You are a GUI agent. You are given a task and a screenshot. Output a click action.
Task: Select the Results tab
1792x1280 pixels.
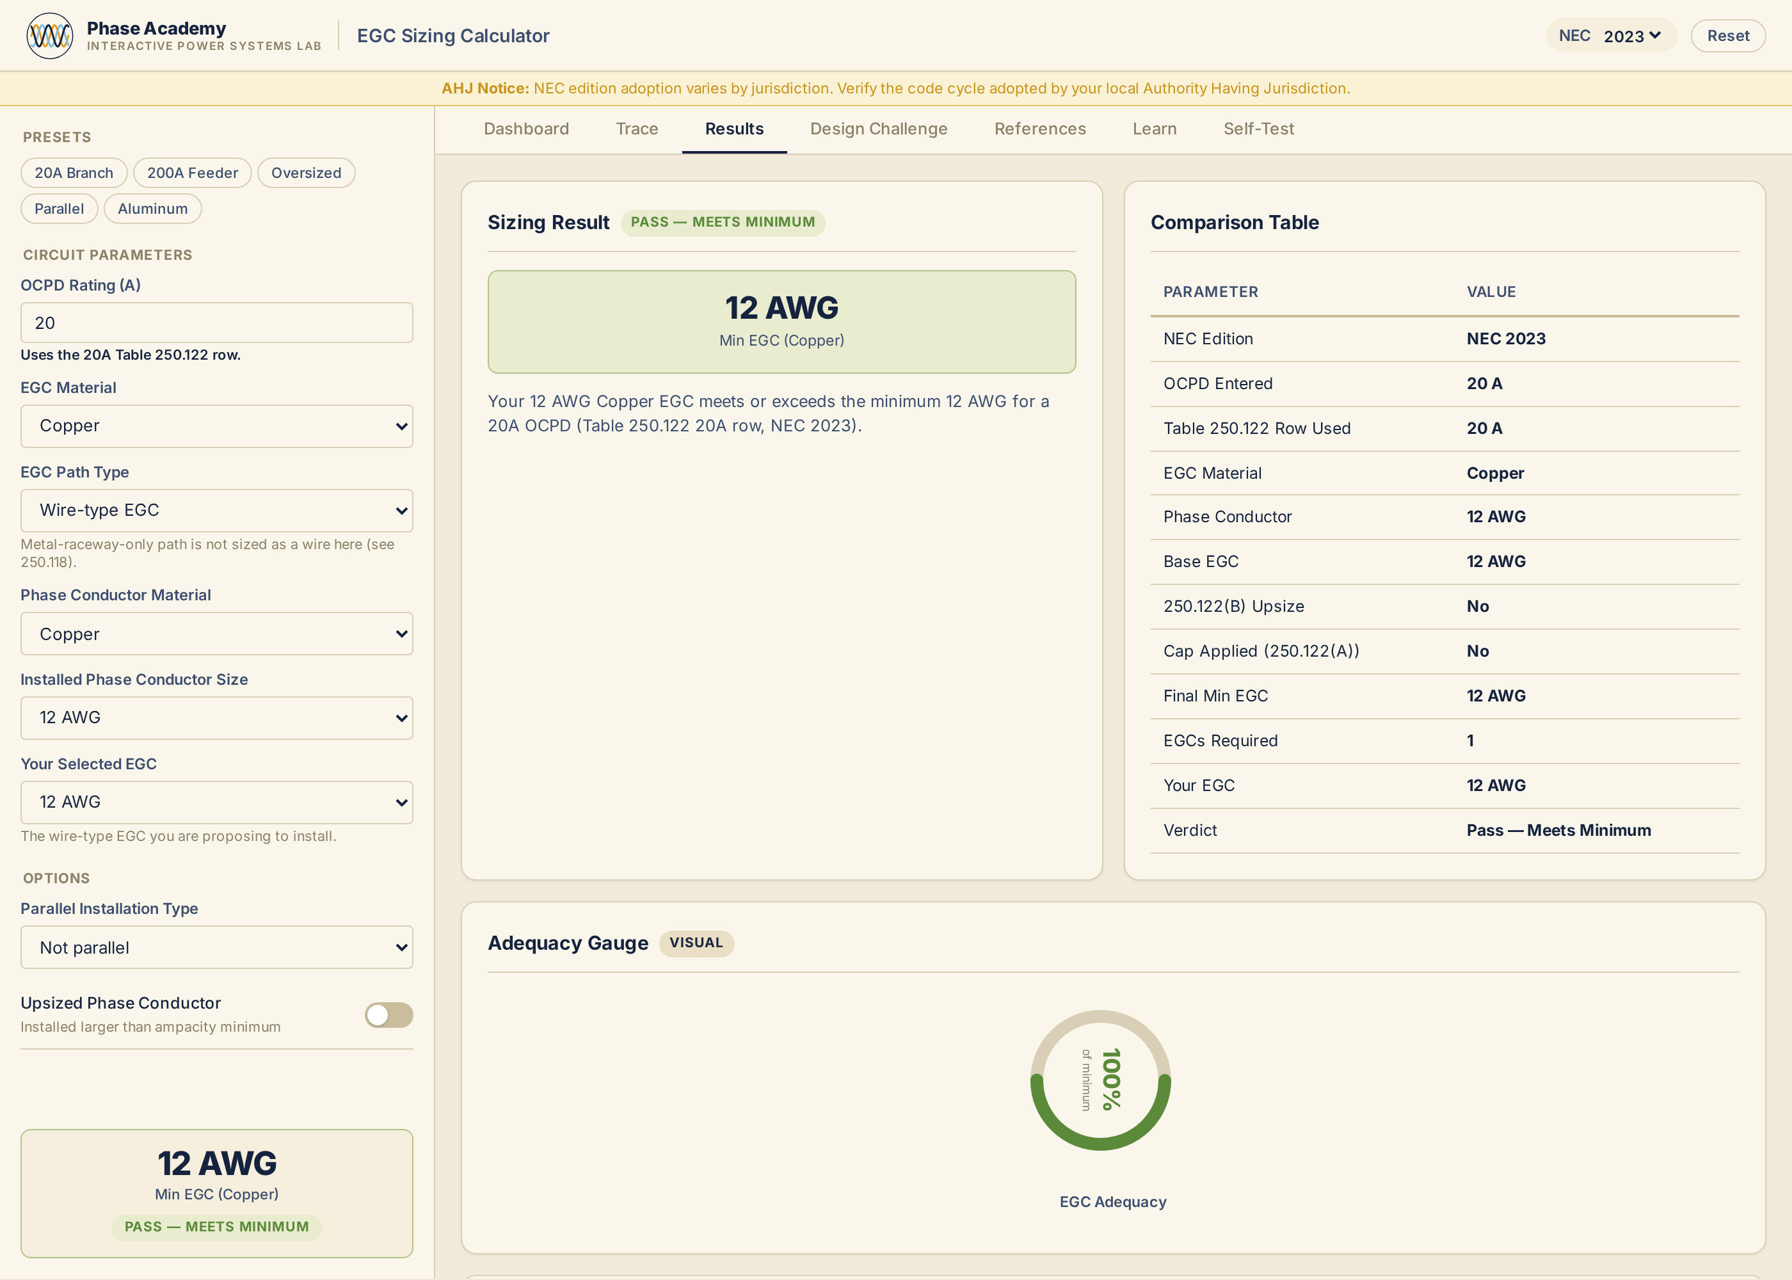tap(735, 129)
